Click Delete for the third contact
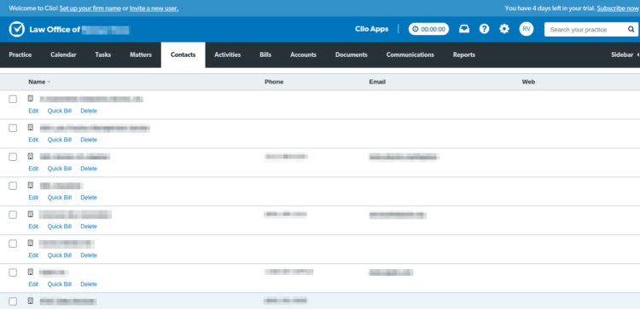The height and width of the screenshot is (309, 640). (89, 169)
